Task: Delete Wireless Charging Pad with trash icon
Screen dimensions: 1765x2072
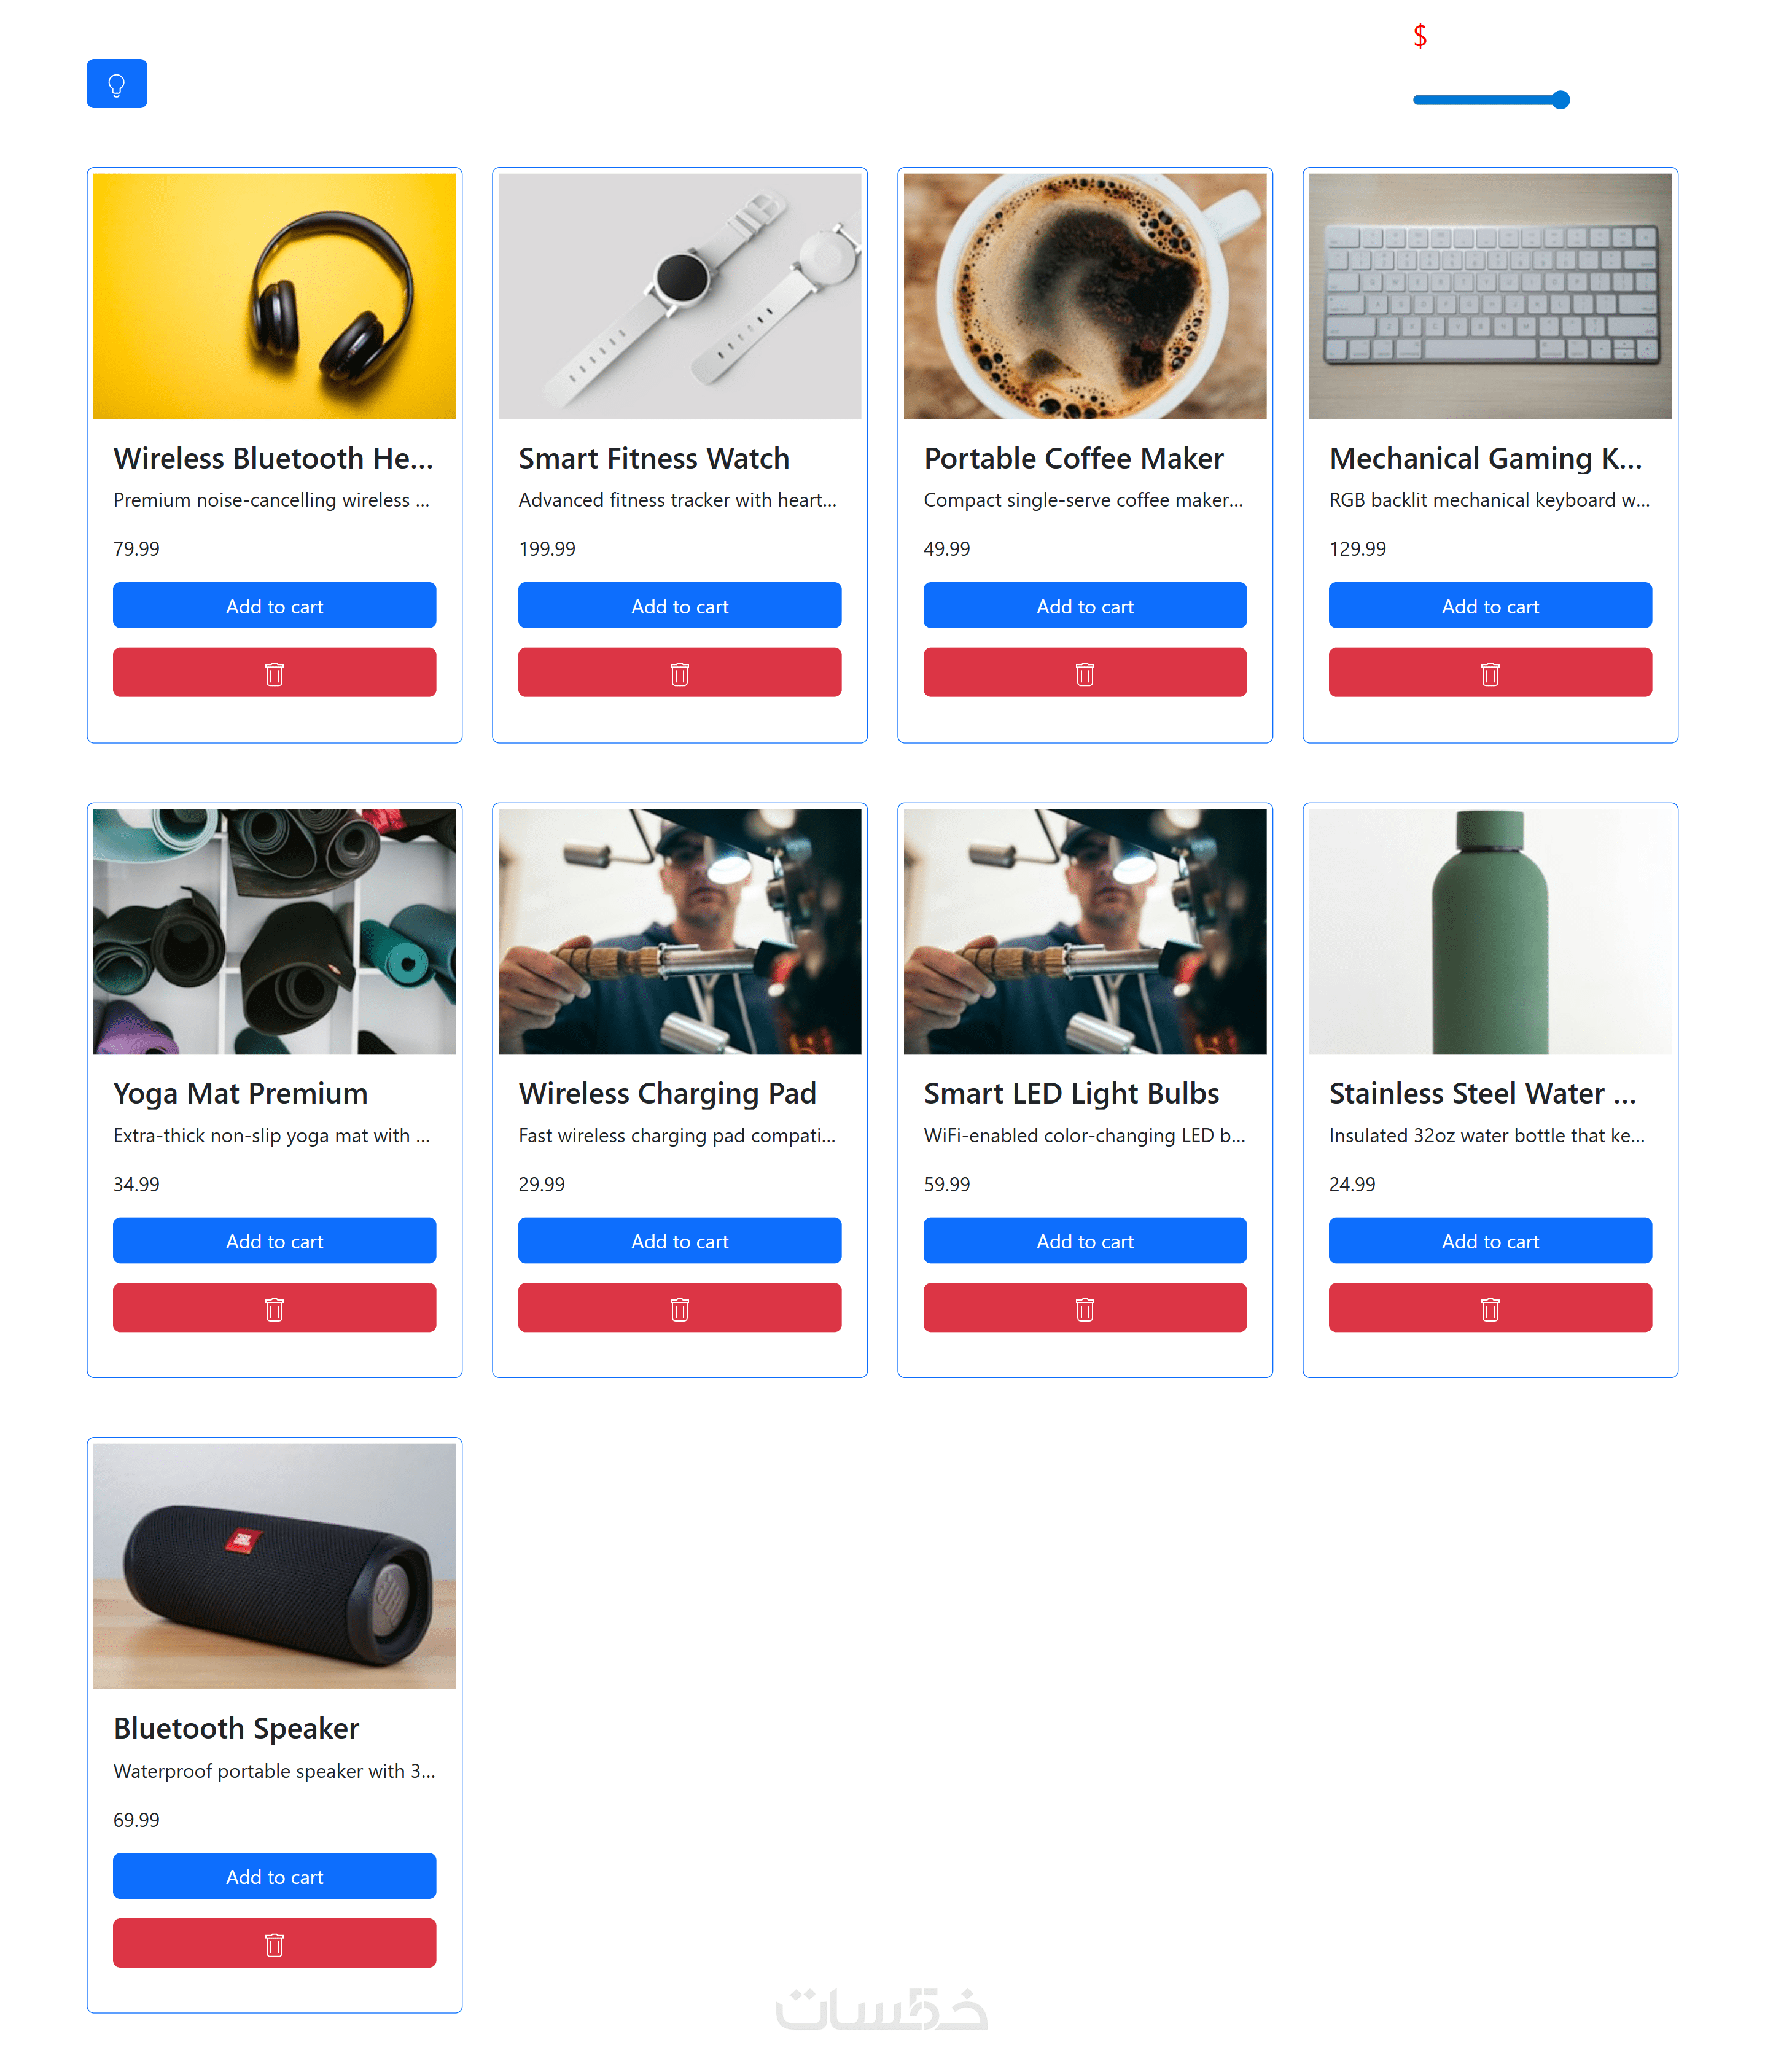Action: pyautogui.click(x=679, y=1308)
